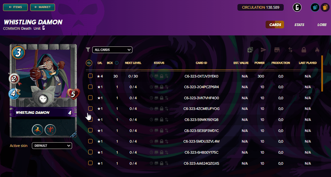The image size is (331, 177).
Task: Click the filter funnel icon
Action: coord(88,50)
